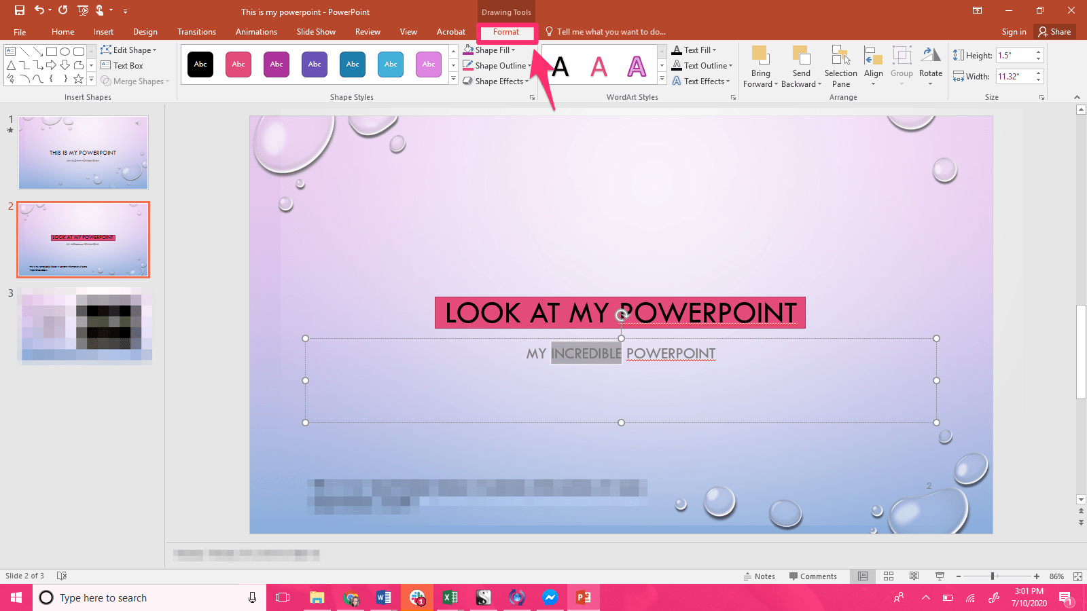The width and height of the screenshot is (1087, 611).
Task: Click the shape Width input field
Action: click(x=1015, y=77)
